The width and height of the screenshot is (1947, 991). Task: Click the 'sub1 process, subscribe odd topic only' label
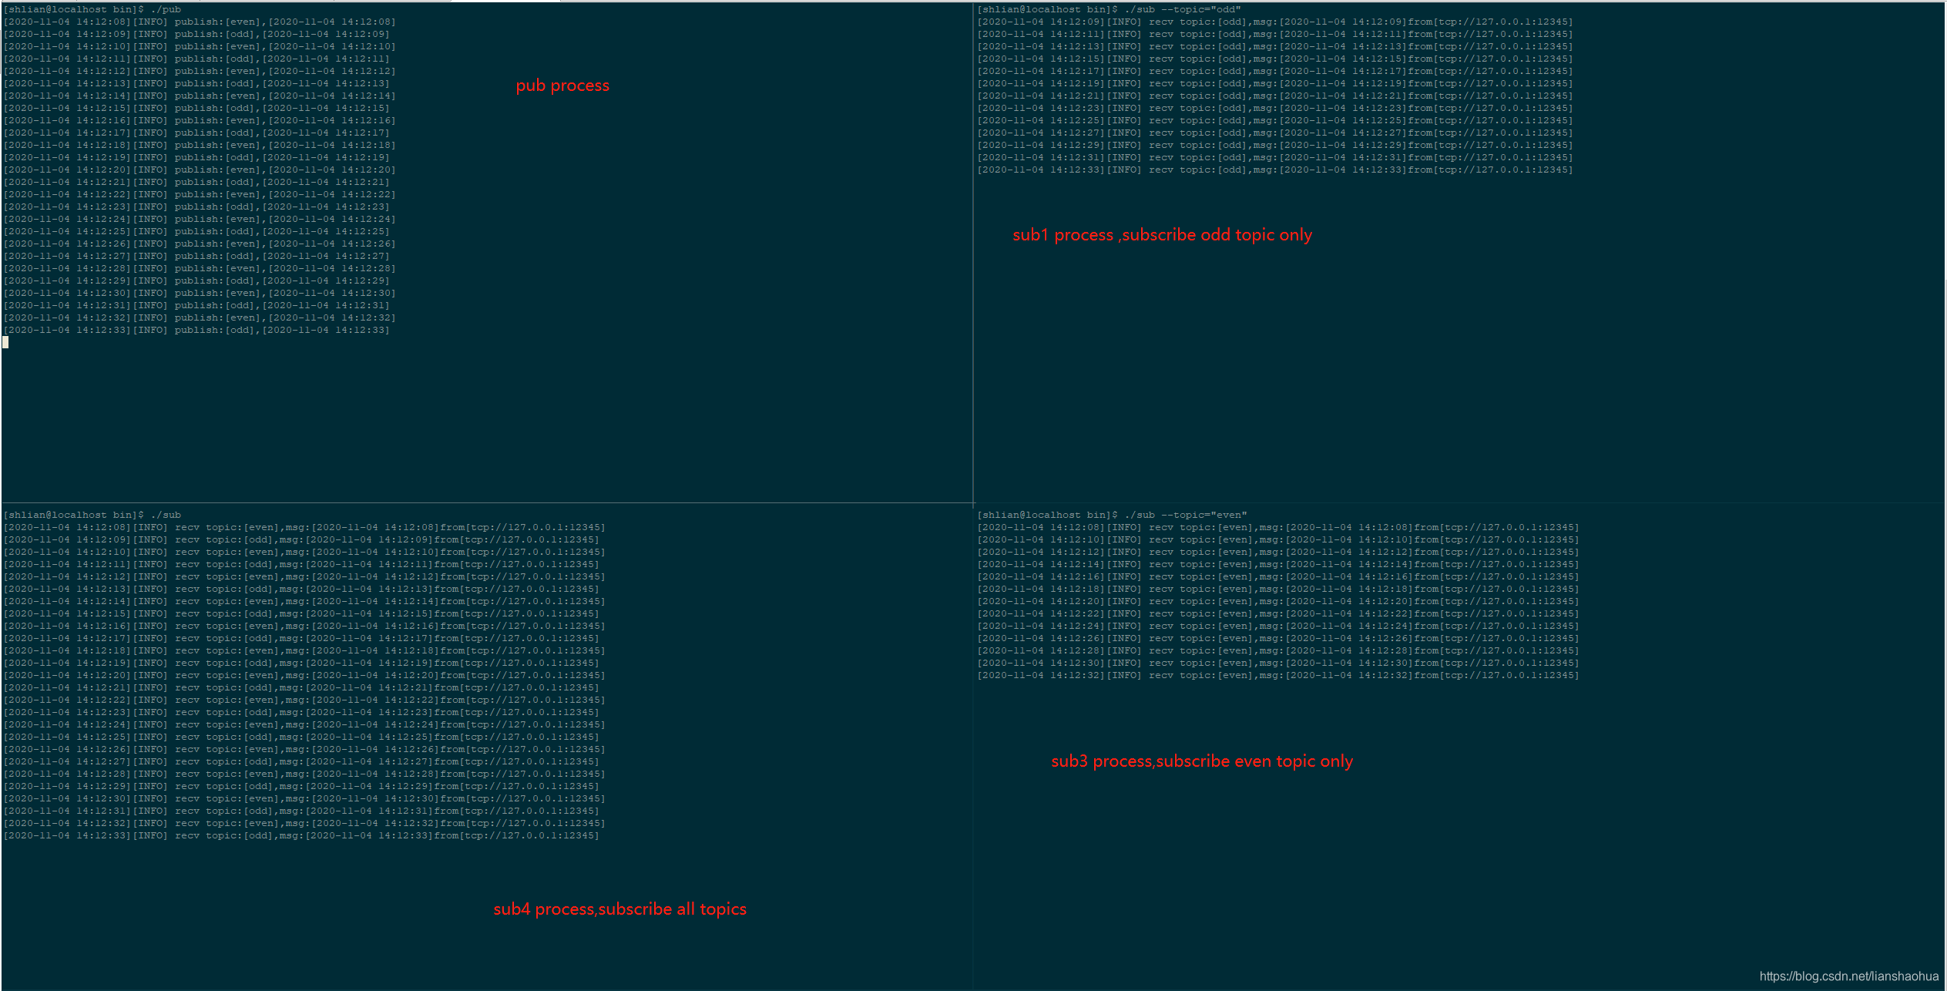[1162, 235]
